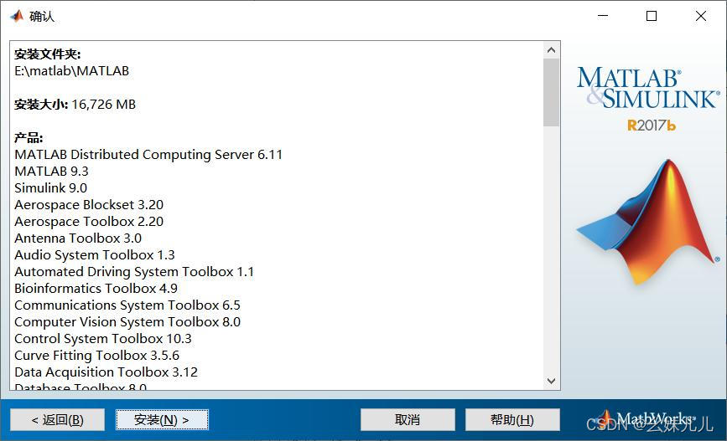Click the 安装文件夹 heading
The image size is (727, 441).
47,54
